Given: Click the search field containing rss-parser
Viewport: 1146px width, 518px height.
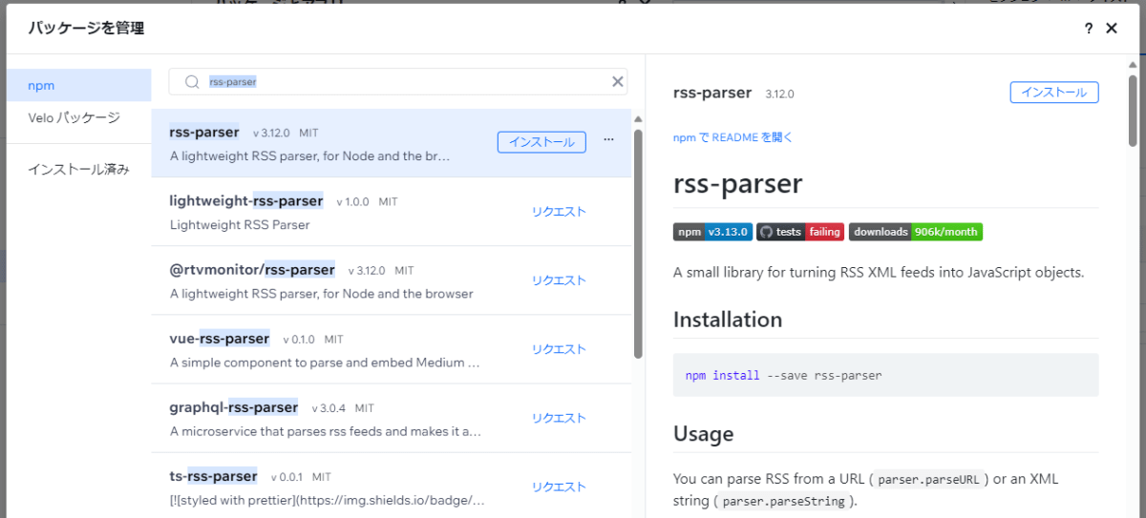Looking at the screenshot, I should coord(398,82).
